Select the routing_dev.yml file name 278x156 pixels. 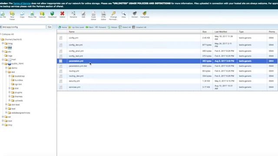pyautogui.click(x=76, y=76)
